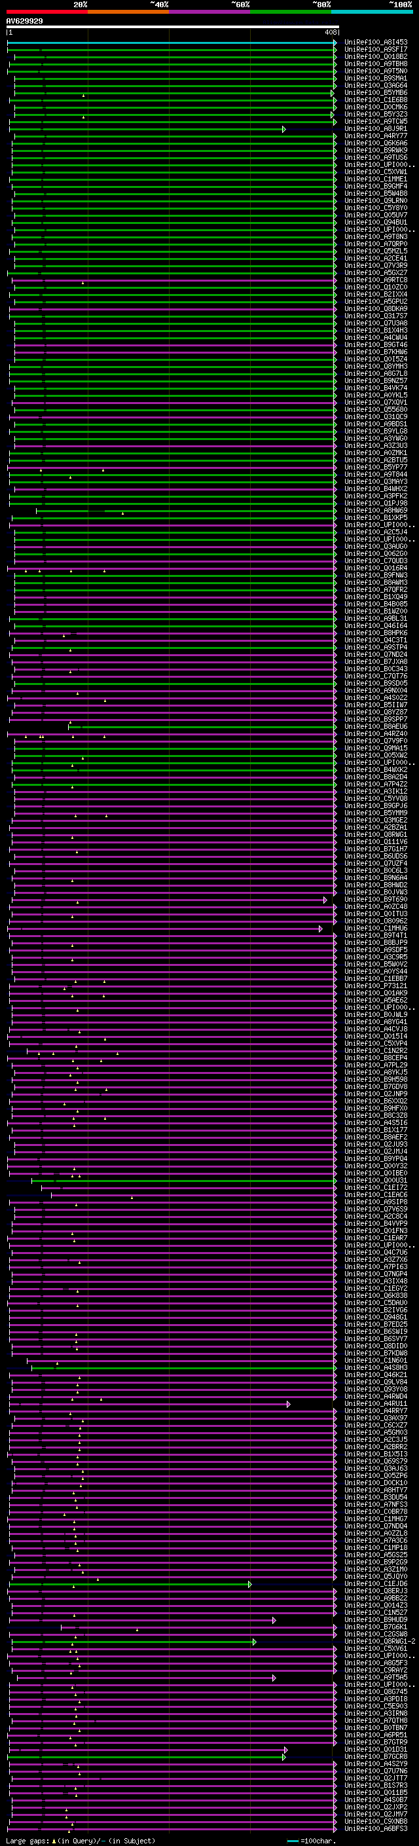
Task: Click hit name UniRef100_Q7U7N6
Action: click(376, 1771)
